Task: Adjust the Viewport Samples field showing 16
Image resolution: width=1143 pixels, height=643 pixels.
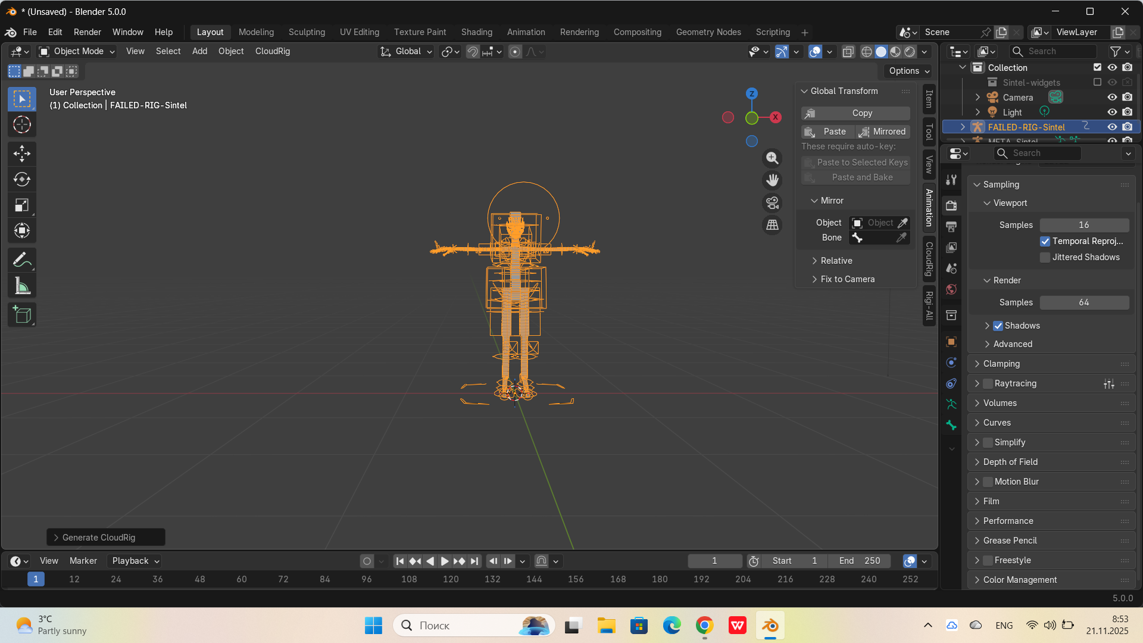Action: coord(1084,225)
